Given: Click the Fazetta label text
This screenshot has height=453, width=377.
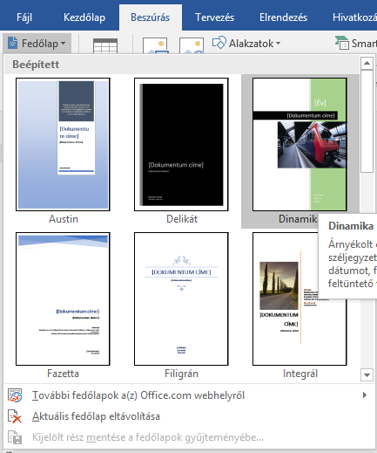Looking at the screenshot, I should pyautogui.click(x=63, y=374).
